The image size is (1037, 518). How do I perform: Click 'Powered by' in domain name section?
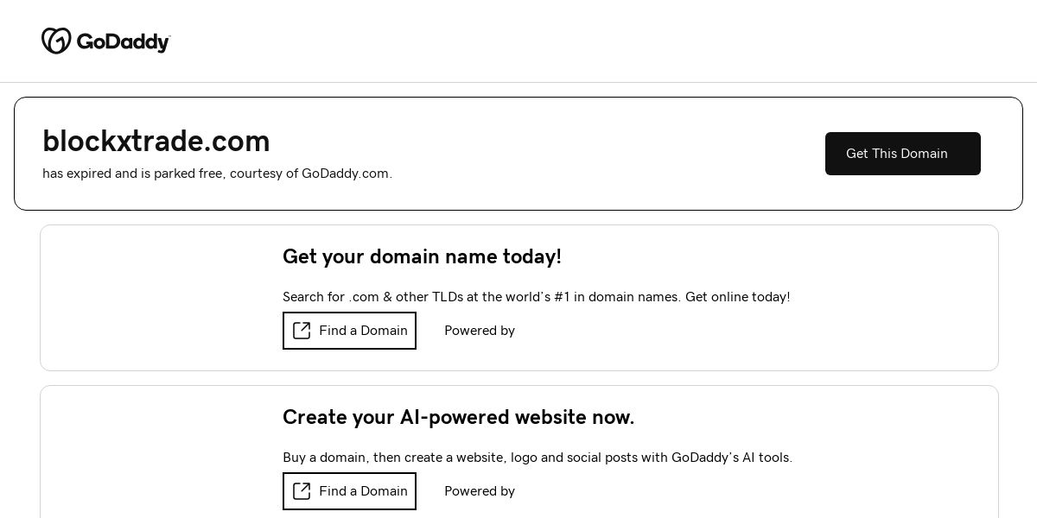[x=480, y=331]
